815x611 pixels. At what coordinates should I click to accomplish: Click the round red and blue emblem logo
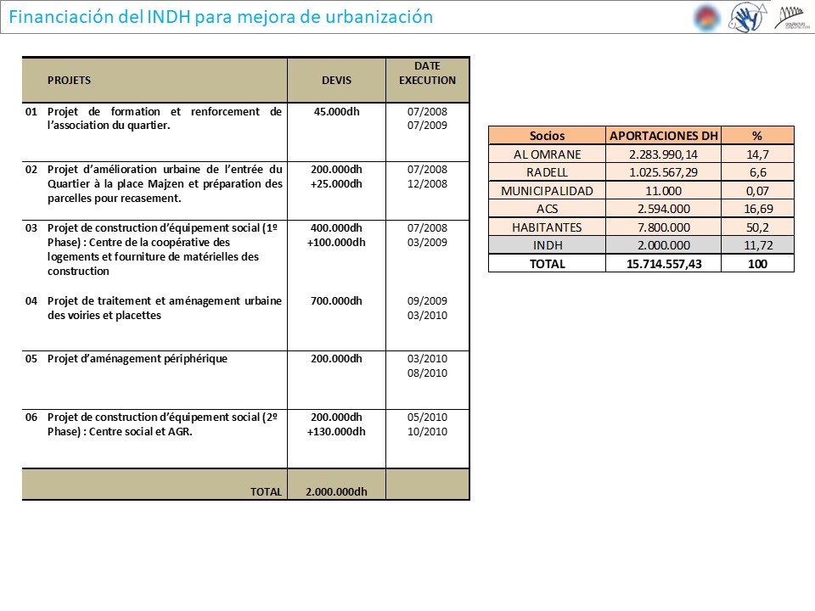point(705,17)
